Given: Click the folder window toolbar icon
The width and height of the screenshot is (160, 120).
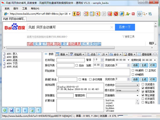Looking at the screenshot, I should click(92, 14).
